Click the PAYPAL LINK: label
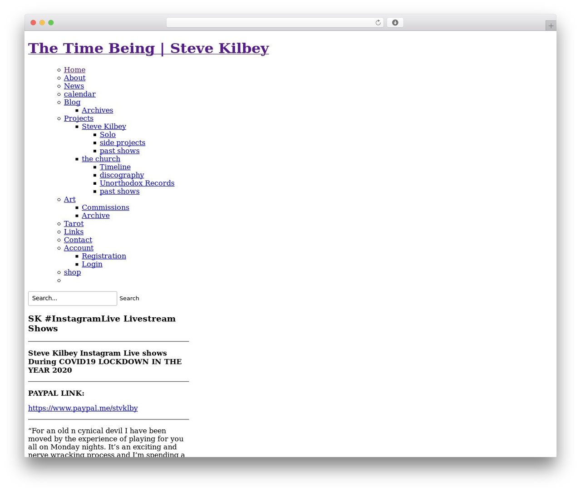 click(x=56, y=394)
